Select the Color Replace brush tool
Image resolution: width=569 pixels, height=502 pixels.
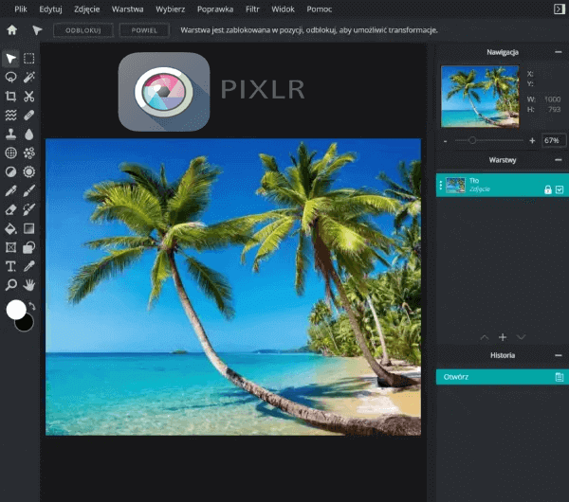tap(29, 209)
